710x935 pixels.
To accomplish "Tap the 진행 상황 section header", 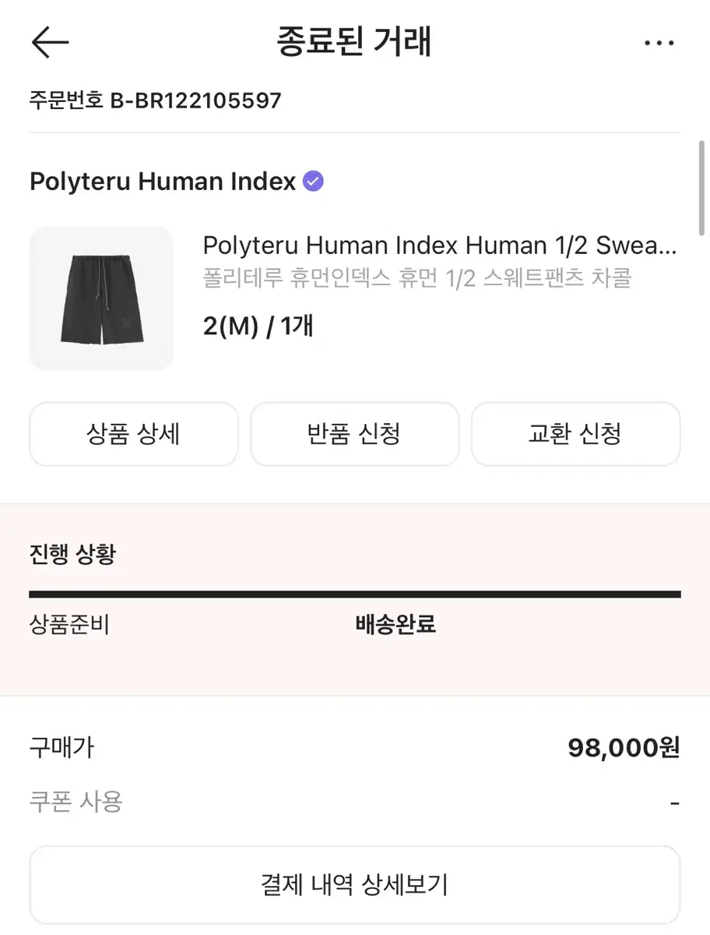I will [72, 555].
